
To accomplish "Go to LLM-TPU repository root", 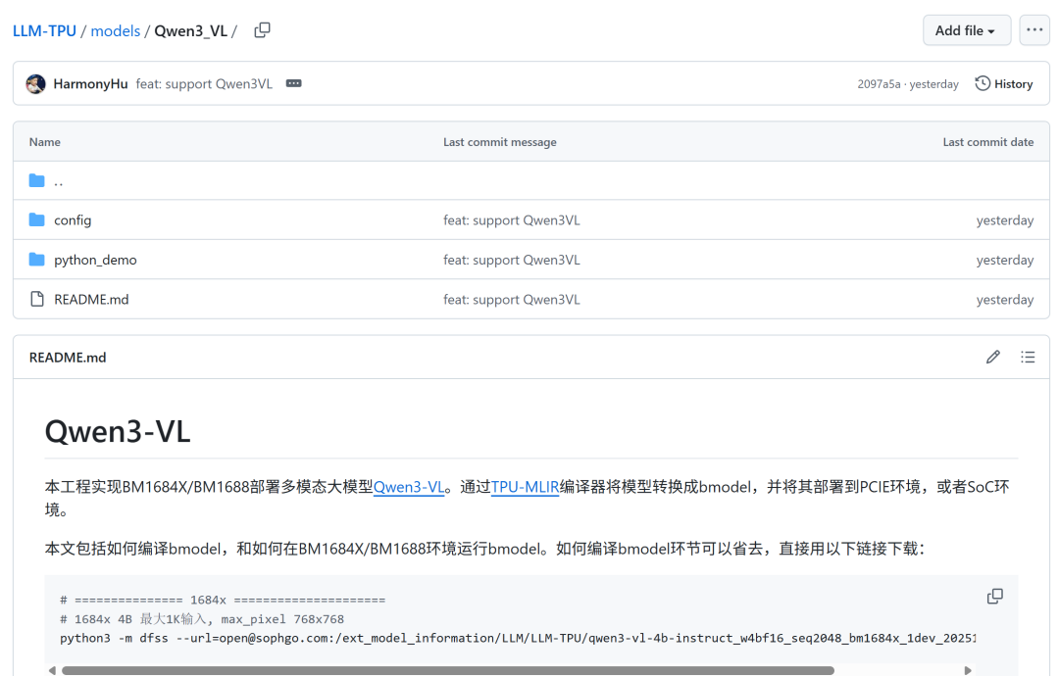I will click(44, 31).
